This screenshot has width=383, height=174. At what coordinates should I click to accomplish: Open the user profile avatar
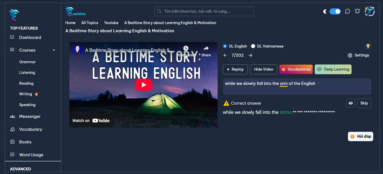(370, 11)
